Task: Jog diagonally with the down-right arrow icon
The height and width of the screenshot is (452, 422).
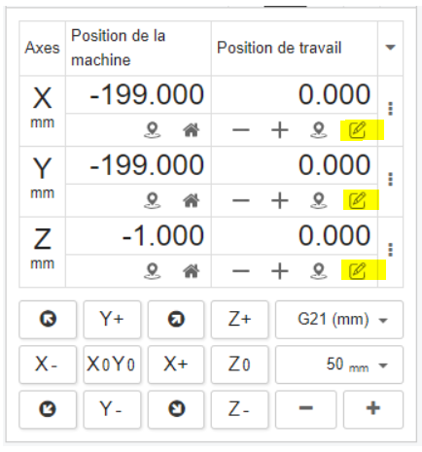Action: point(176,409)
